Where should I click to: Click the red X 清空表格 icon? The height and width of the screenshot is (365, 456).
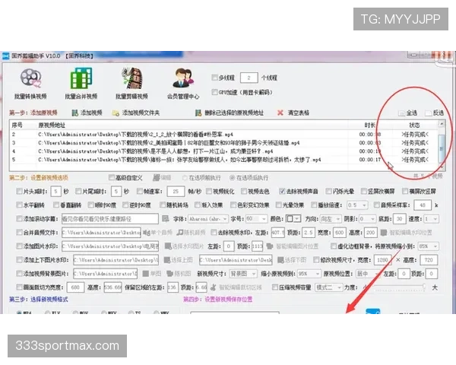[280, 113]
